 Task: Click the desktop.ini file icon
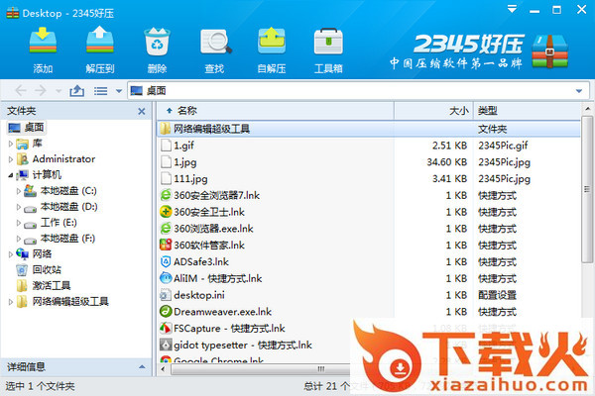(x=166, y=295)
